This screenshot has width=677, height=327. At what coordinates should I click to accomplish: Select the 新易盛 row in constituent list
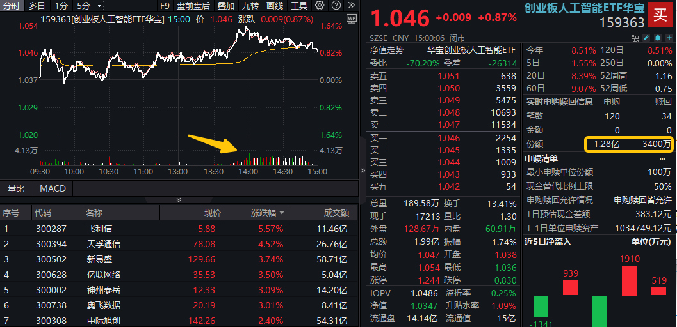click(103, 259)
